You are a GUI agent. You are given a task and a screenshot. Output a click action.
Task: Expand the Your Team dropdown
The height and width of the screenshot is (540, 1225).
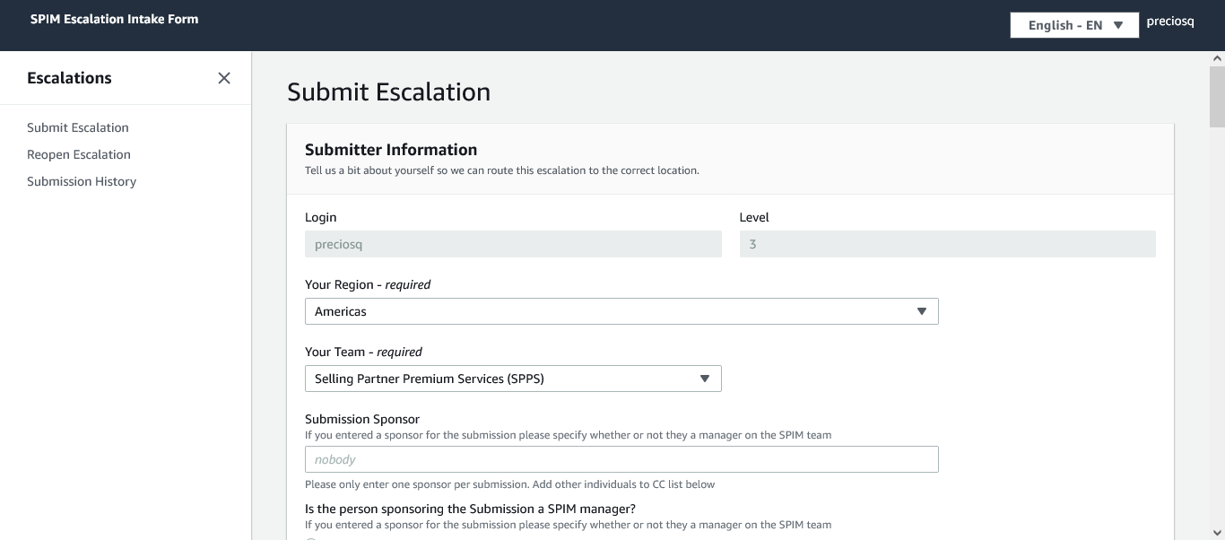[x=513, y=379]
